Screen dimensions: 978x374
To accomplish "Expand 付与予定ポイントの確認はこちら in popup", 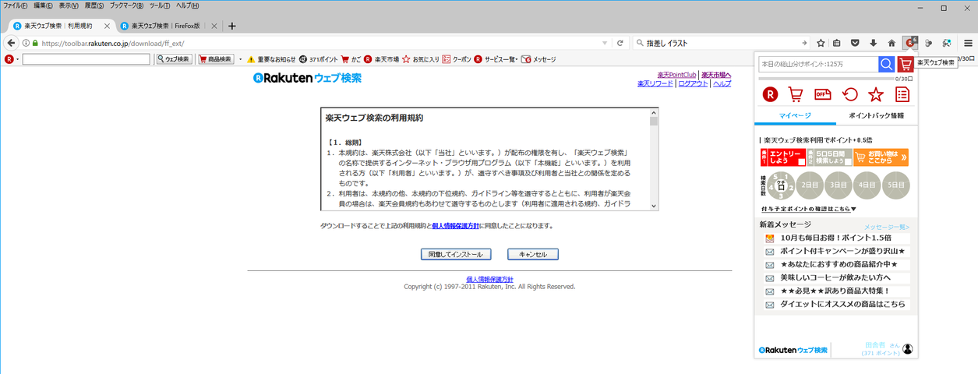I will [809, 209].
